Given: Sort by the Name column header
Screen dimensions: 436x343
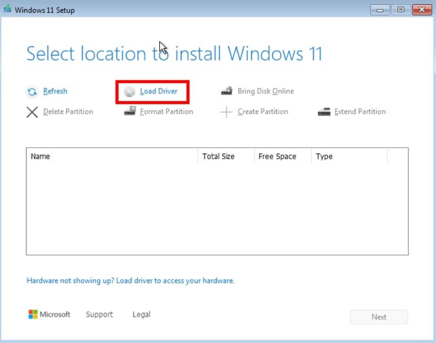Looking at the screenshot, I should pyautogui.click(x=112, y=156).
